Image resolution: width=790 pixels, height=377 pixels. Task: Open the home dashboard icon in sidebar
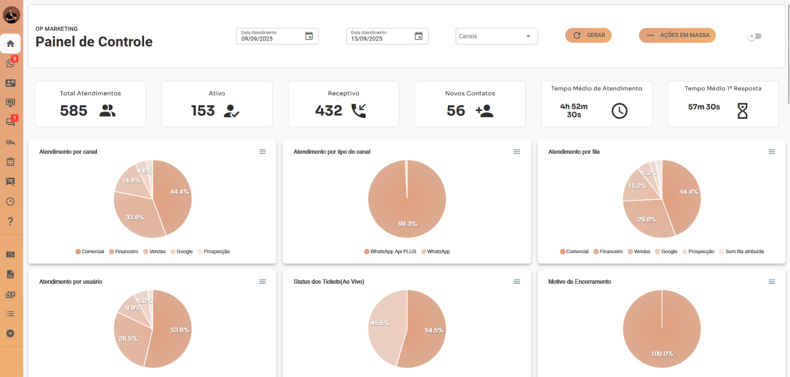pyautogui.click(x=10, y=43)
